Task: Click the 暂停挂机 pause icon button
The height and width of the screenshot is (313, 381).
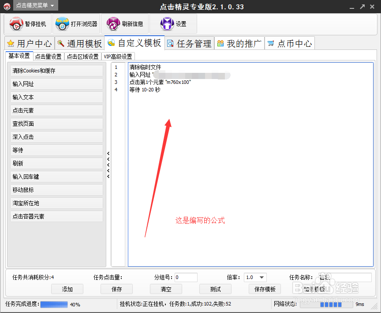Action: click(16, 24)
